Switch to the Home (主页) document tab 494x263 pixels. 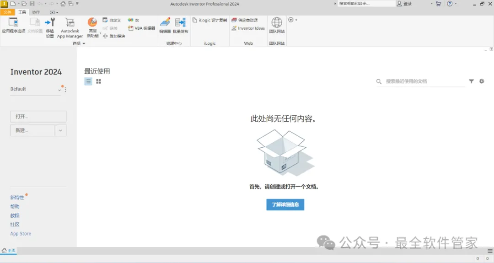9,251
